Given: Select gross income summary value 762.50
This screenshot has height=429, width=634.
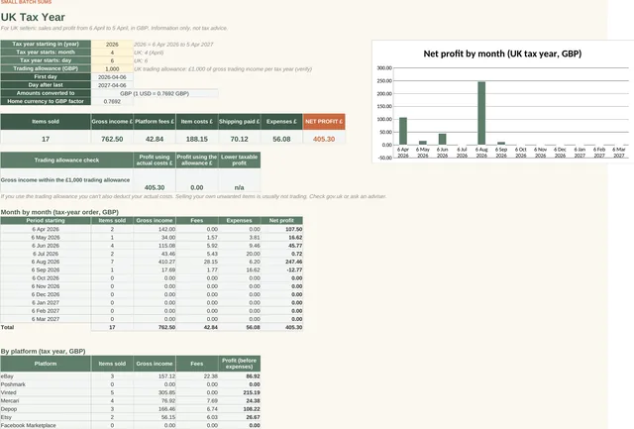Looking at the screenshot, I should (x=112, y=139).
